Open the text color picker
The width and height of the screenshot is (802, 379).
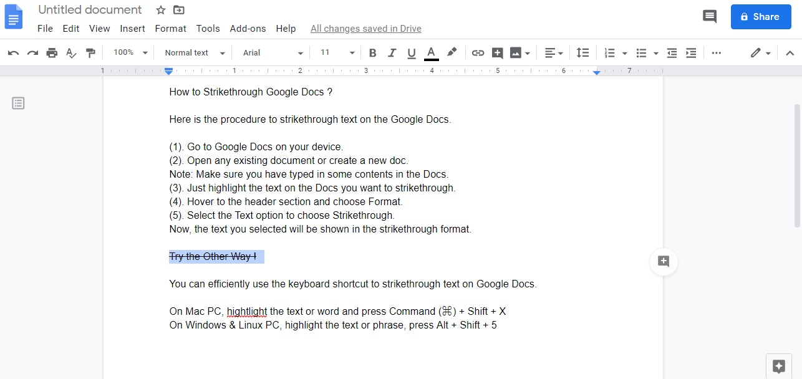click(x=431, y=53)
